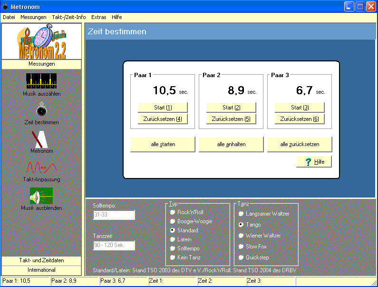Select the Slow Fox dance option

pos(241,247)
